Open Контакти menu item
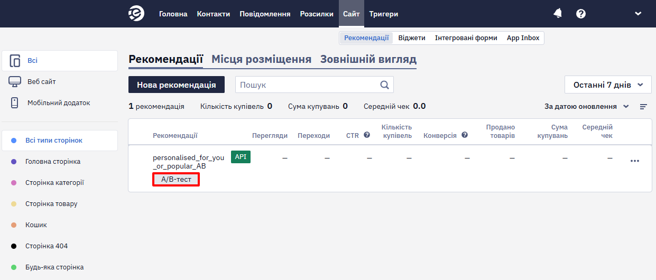Viewport: 656px width, 280px height. [214, 14]
